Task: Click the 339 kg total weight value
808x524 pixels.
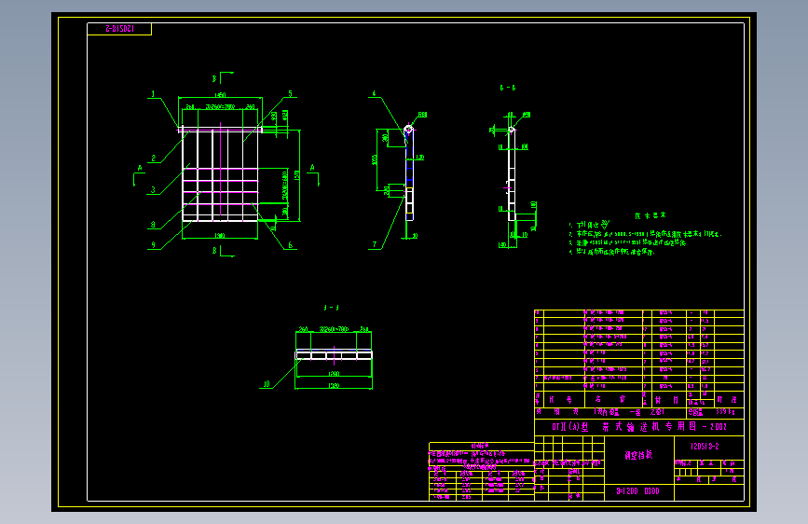Action: (x=725, y=412)
